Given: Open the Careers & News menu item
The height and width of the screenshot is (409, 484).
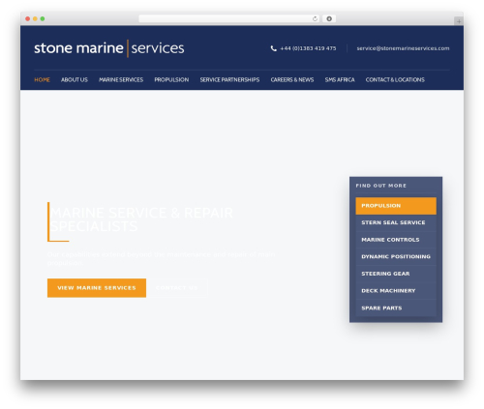Looking at the screenshot, I should tap(292, 79).
